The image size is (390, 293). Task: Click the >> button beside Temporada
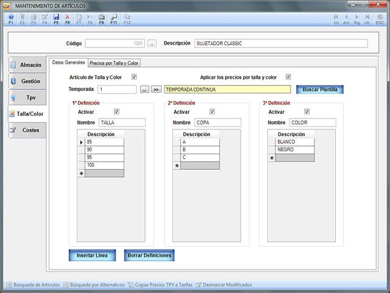point(156,90)
